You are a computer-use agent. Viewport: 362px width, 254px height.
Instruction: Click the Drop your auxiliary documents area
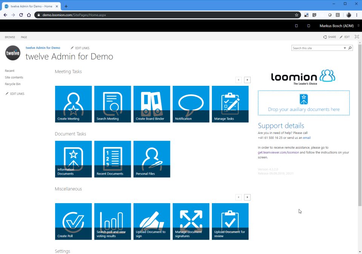tap(304, 103)
